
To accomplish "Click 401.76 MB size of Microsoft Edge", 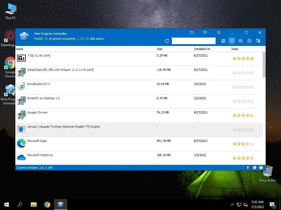I will (x=164, y=141).
